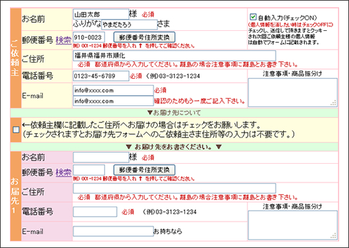Click delivery 郵便番号住所変換 button
Viewport: 349px width, 248px height.
[144, 170]
